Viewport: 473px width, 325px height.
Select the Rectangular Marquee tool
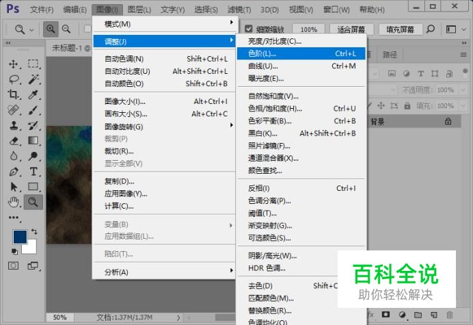click(33, 64)
